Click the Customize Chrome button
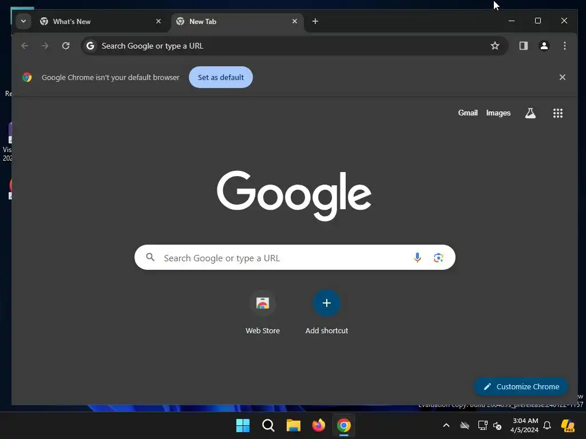 pyautogui.click(x=521, y=387)
